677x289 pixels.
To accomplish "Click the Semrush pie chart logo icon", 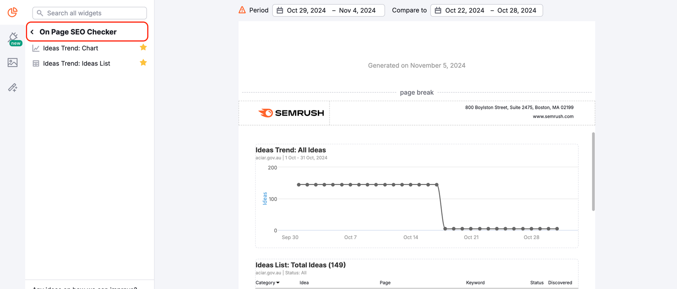I will 12,12.
